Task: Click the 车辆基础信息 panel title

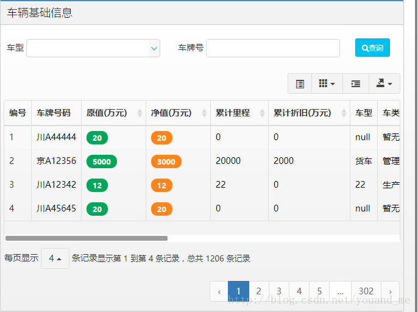Action: pos(40,13)
